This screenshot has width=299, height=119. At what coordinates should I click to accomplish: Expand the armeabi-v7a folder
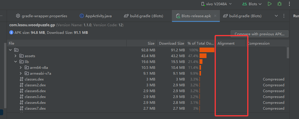pos(21,73)
